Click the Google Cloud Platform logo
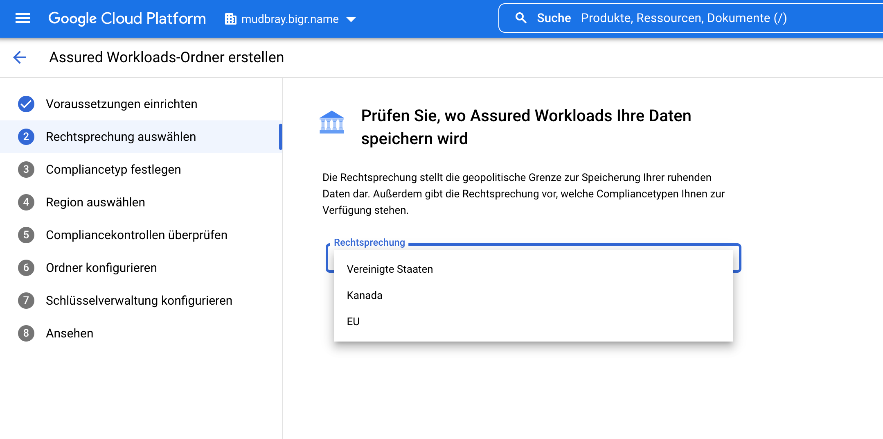Viewport: 883px width, 439px height. (127, 18)
